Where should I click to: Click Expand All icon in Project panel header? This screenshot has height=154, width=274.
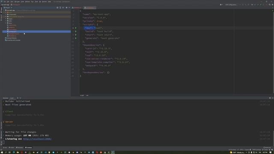(60, 8)
